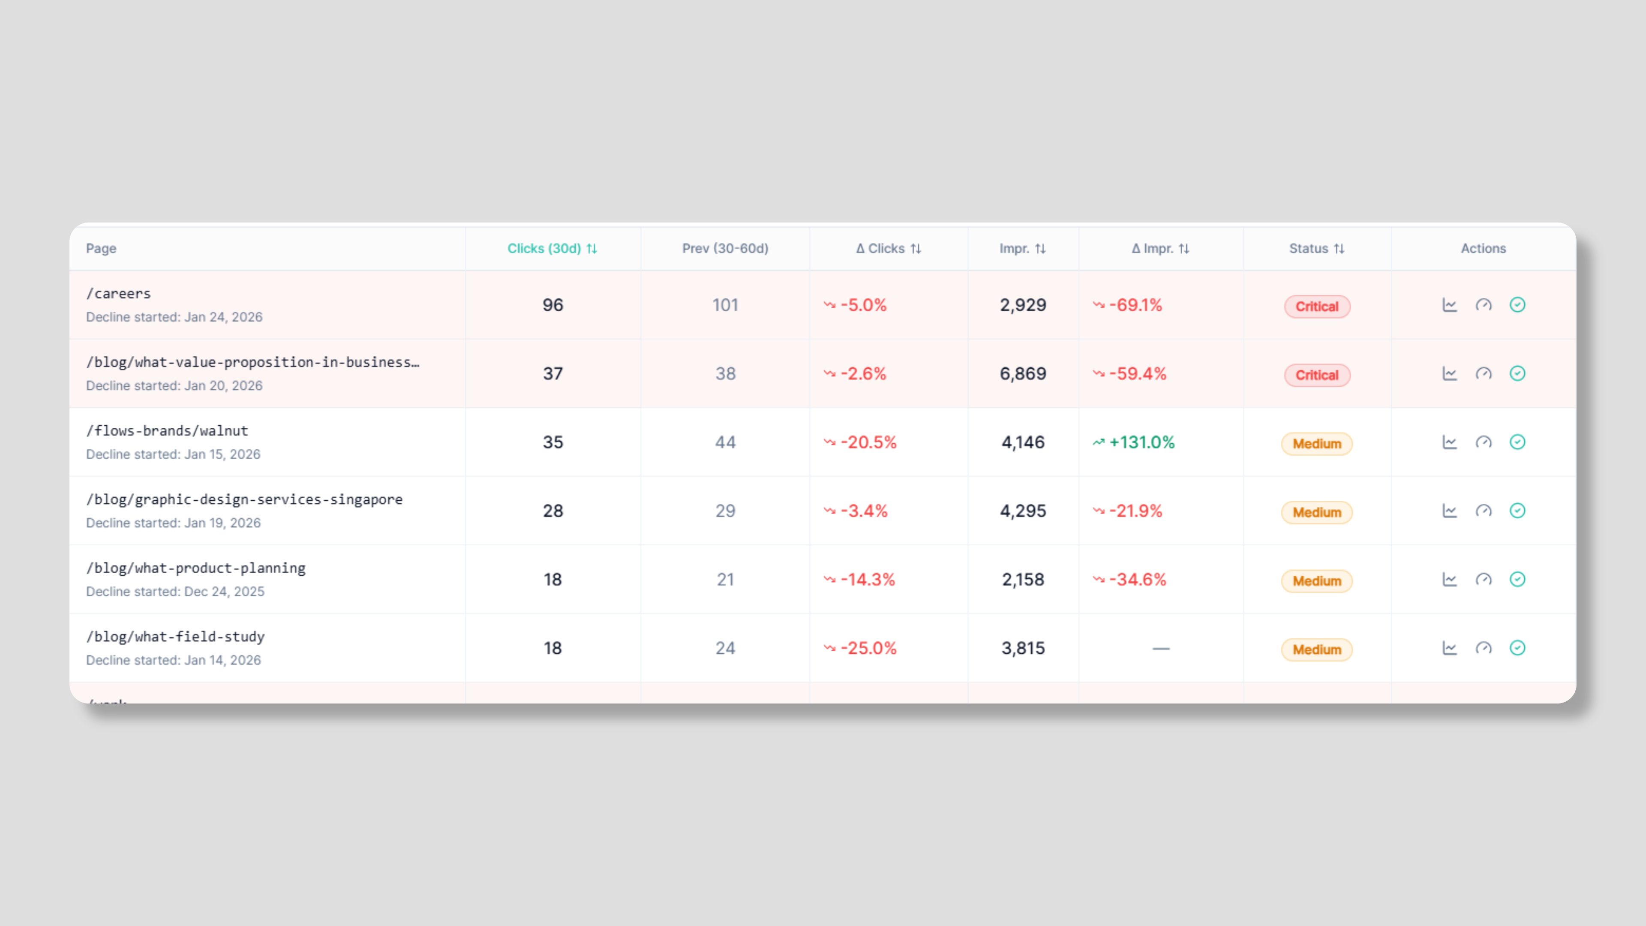The height and width of the screenshot is (926, 1646).
Task: Click check-circle icon for value-proposition blog row
Action: click(x=1517, y=373)
